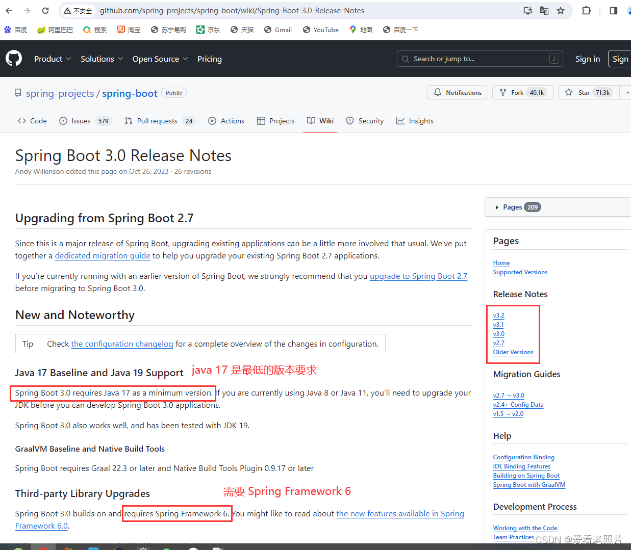Switch to the Insights tab
631x550 pixels.
(415, 121)
